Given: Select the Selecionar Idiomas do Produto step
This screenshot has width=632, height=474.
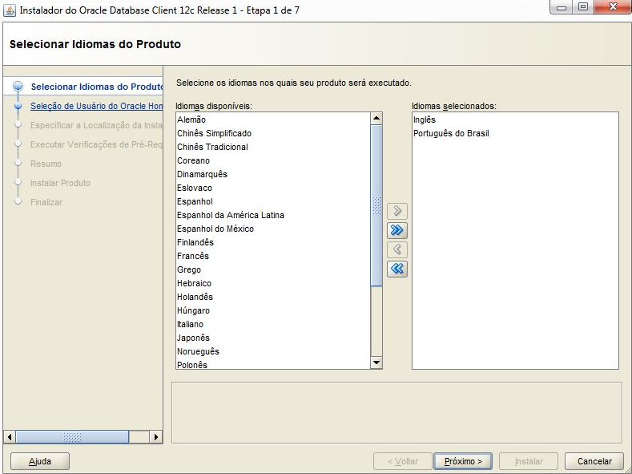Looking at the screenshot, I should [97, 87].
